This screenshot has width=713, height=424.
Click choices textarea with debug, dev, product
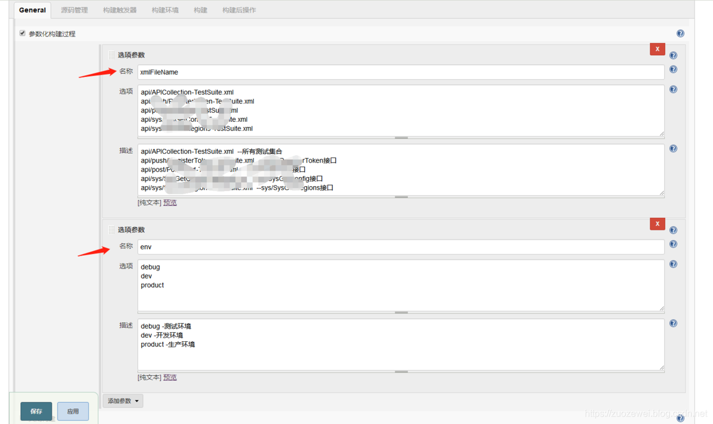pyautogui.click(x=401, y=285)
